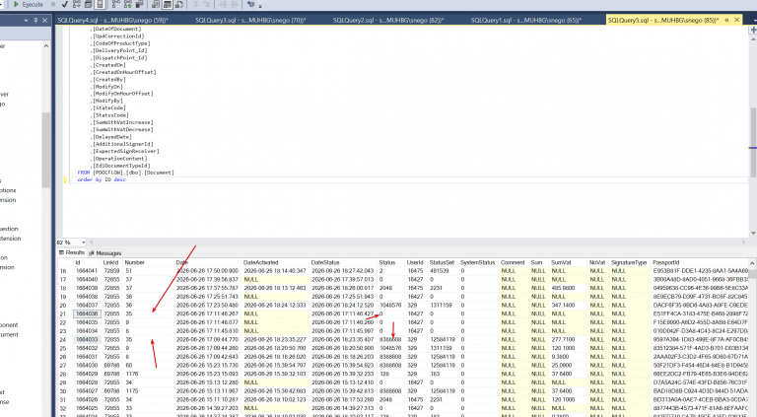Image resolution: width=757 pixels, height=417 pixels.
Task: Parse the query with the checkmark icon
Action: 65,4
